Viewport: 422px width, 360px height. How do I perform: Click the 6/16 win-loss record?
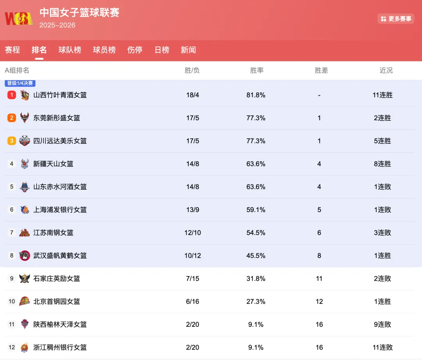pos(193,301)
